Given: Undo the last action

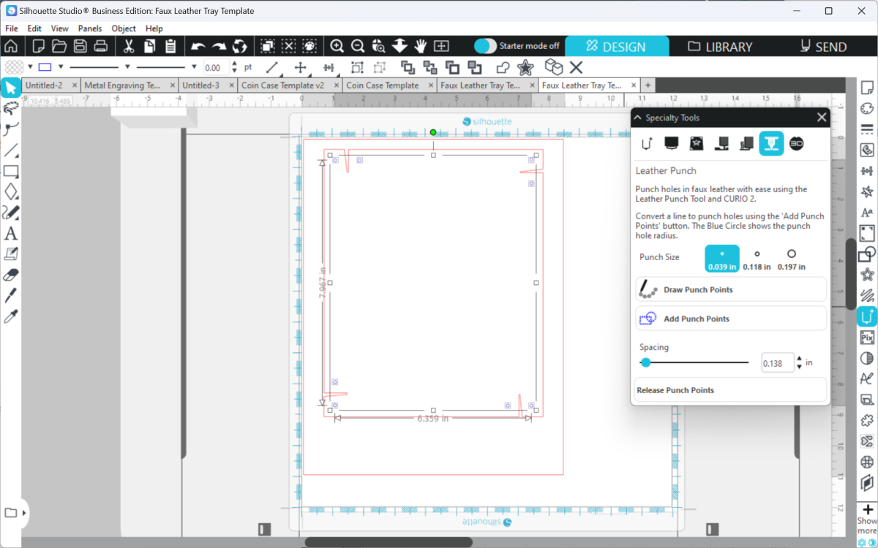Looking at the screenshot, I should (198, 46).
